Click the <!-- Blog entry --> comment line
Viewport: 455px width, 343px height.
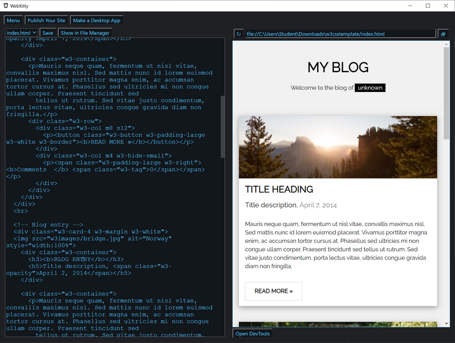tap(48, 225)
